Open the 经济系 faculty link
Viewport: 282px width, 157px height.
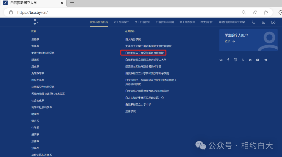tap(35, 134)
